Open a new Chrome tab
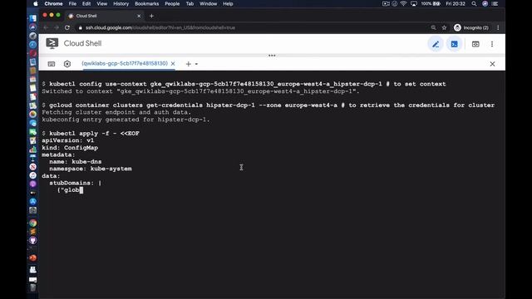The height and width of the screenshot is (299, 532). point(151,16)
